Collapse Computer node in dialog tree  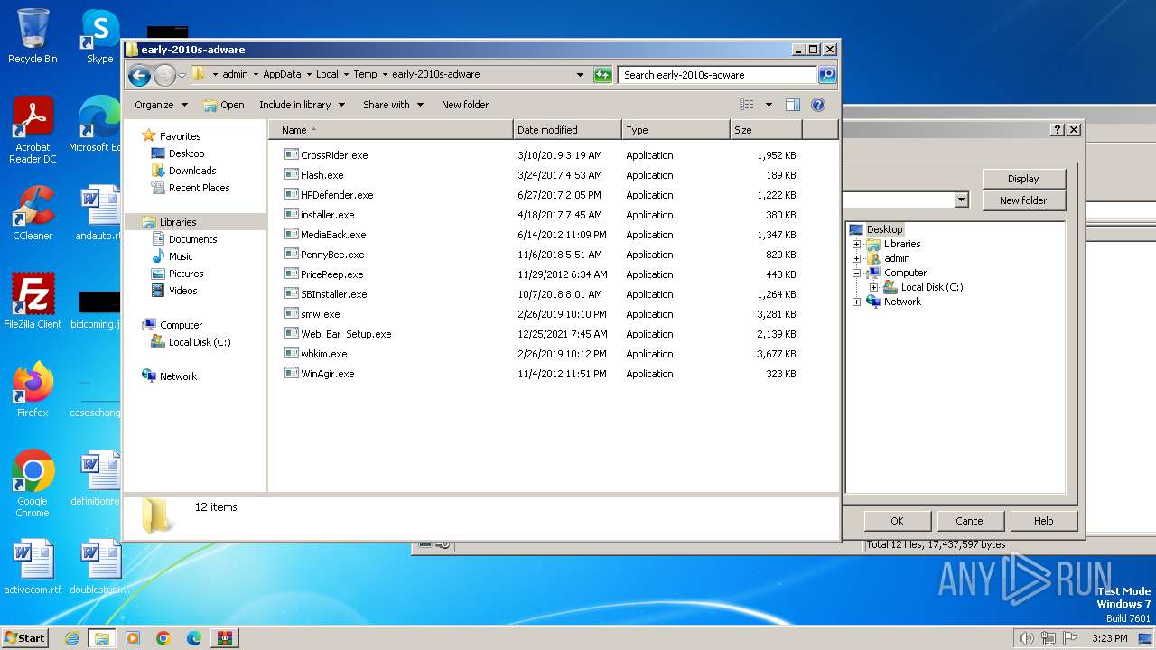click(x=856, y=273)
